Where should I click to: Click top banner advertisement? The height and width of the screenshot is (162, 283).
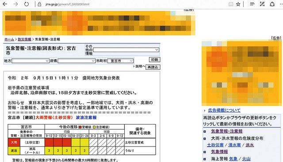(99, 23)
